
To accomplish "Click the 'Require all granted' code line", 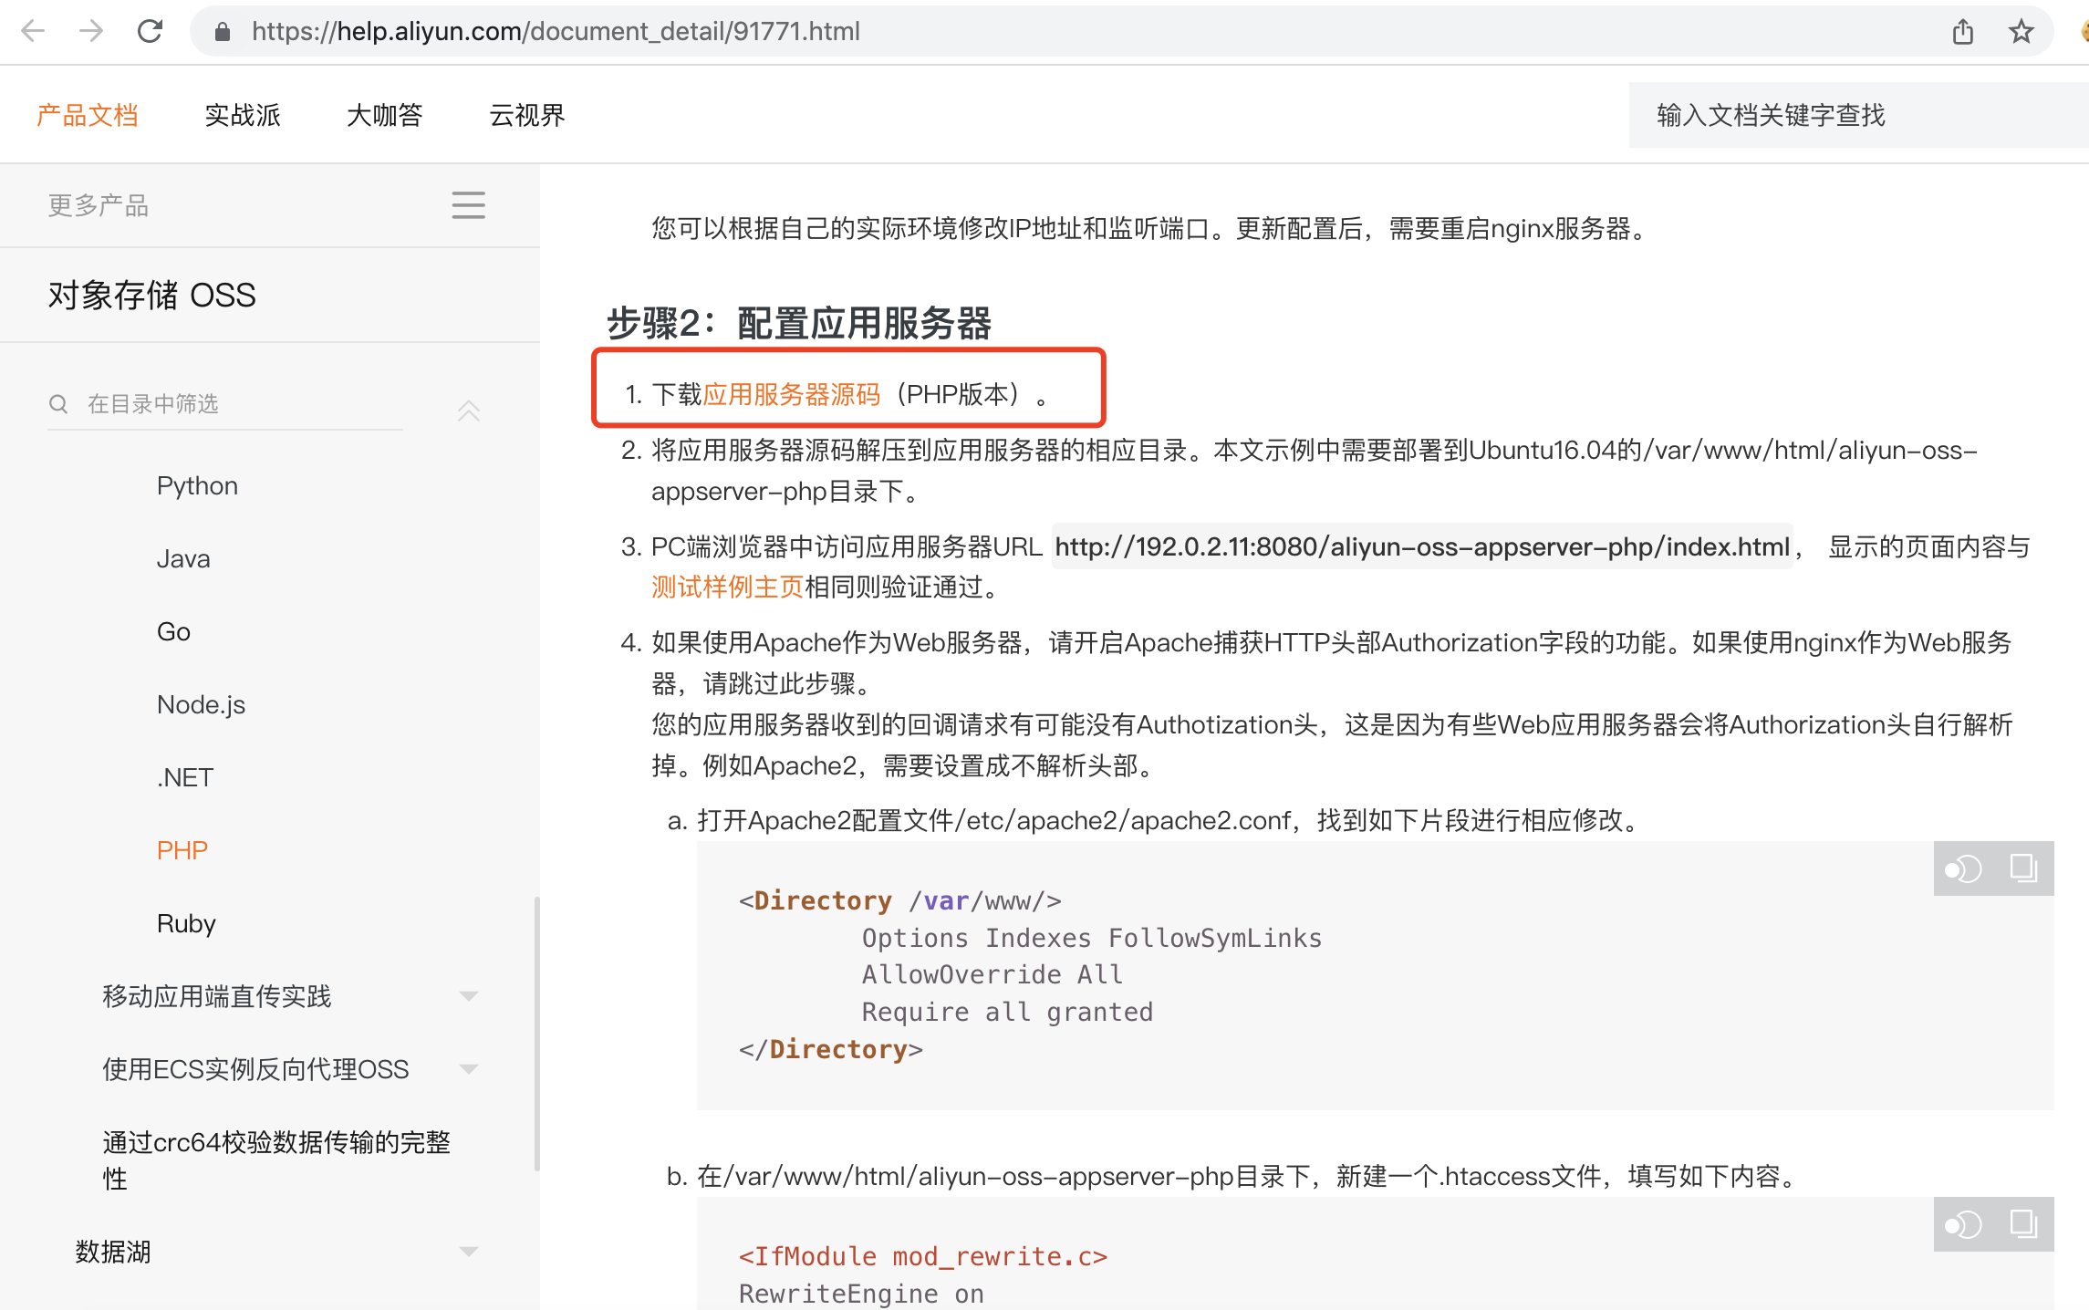I will pyautogui.click(x=1007, y=1012).
